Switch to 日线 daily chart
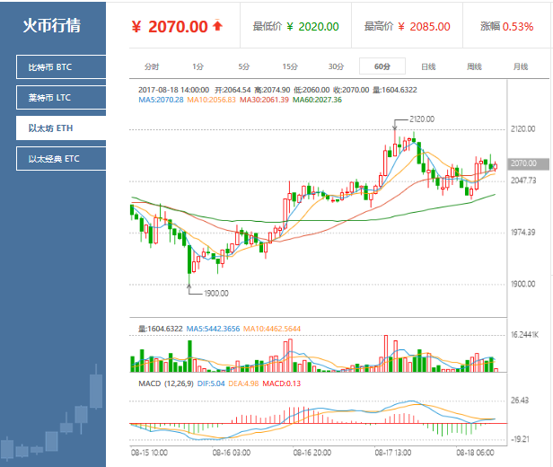Image resolution: width=553 pixels, height=467 pixels. (x=428, y=66)
